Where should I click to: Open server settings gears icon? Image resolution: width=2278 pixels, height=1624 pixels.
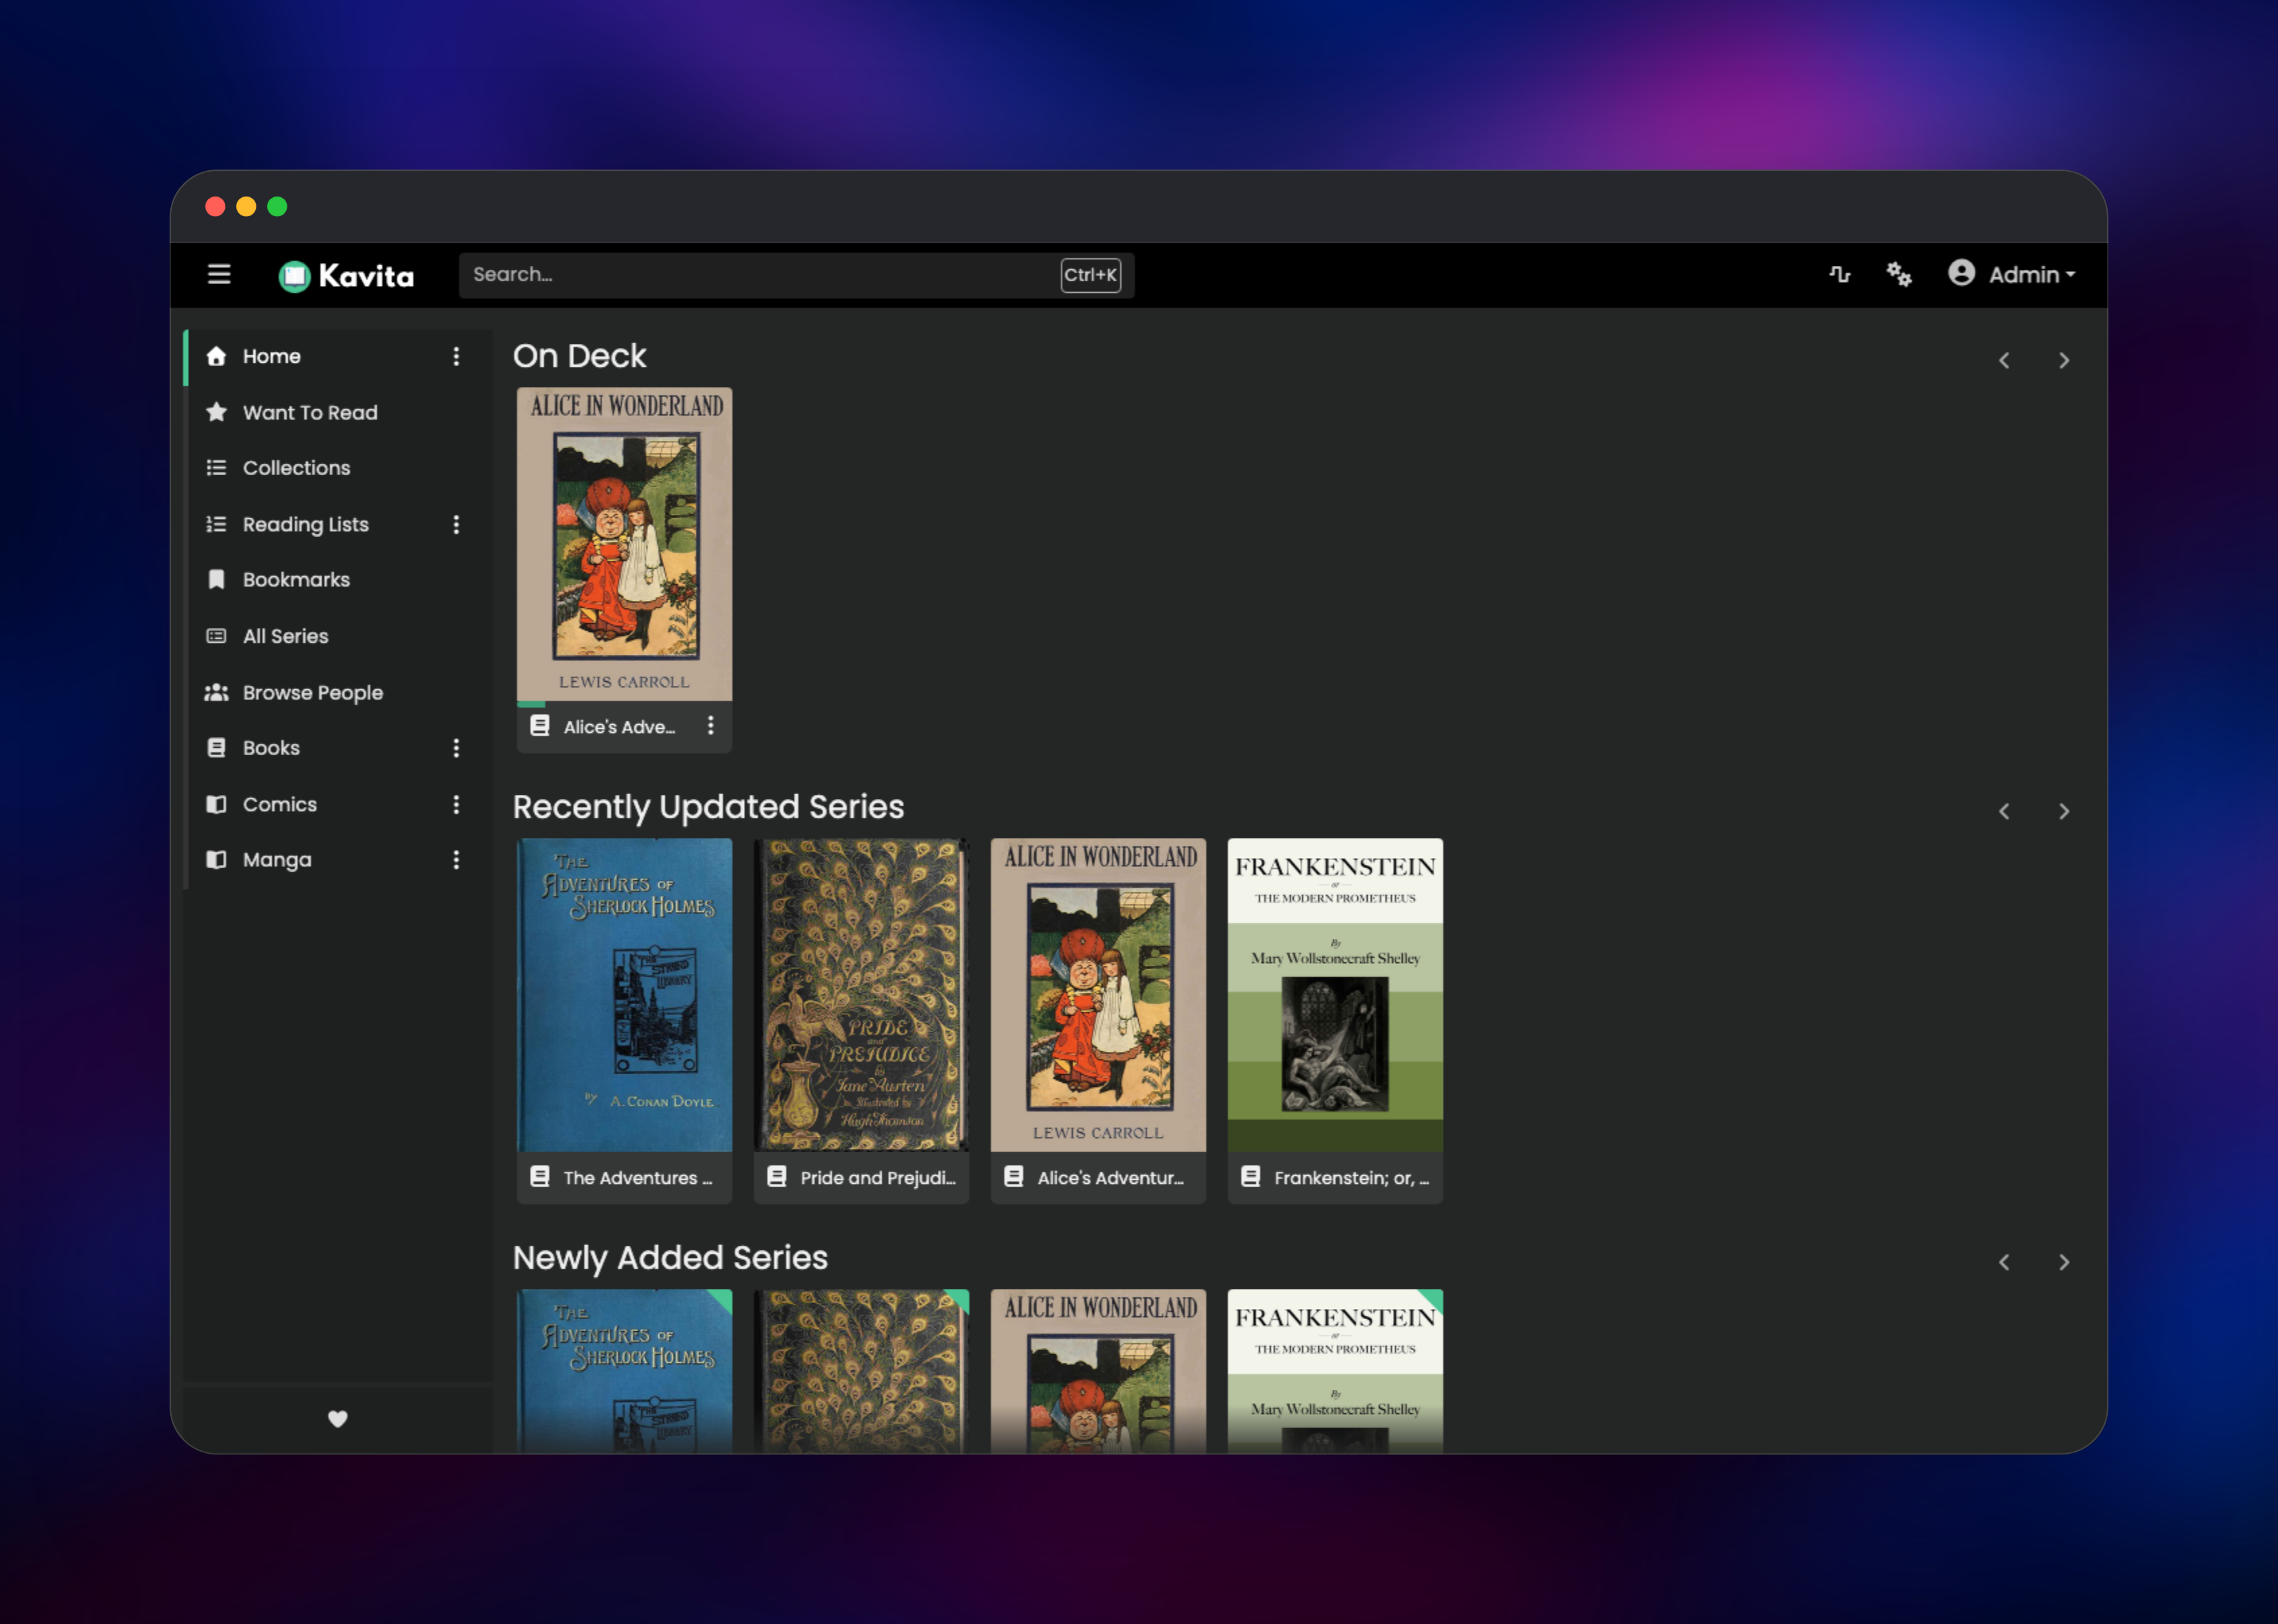pos(1899,274)
